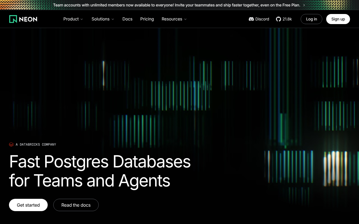The image size is (359, 224).
Task: Open the Solutions navigation menu
Action: tap(103, 19)
